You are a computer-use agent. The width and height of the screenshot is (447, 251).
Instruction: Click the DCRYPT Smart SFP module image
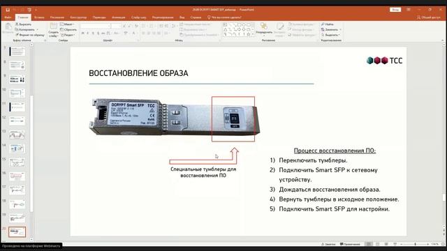(174, 117)
